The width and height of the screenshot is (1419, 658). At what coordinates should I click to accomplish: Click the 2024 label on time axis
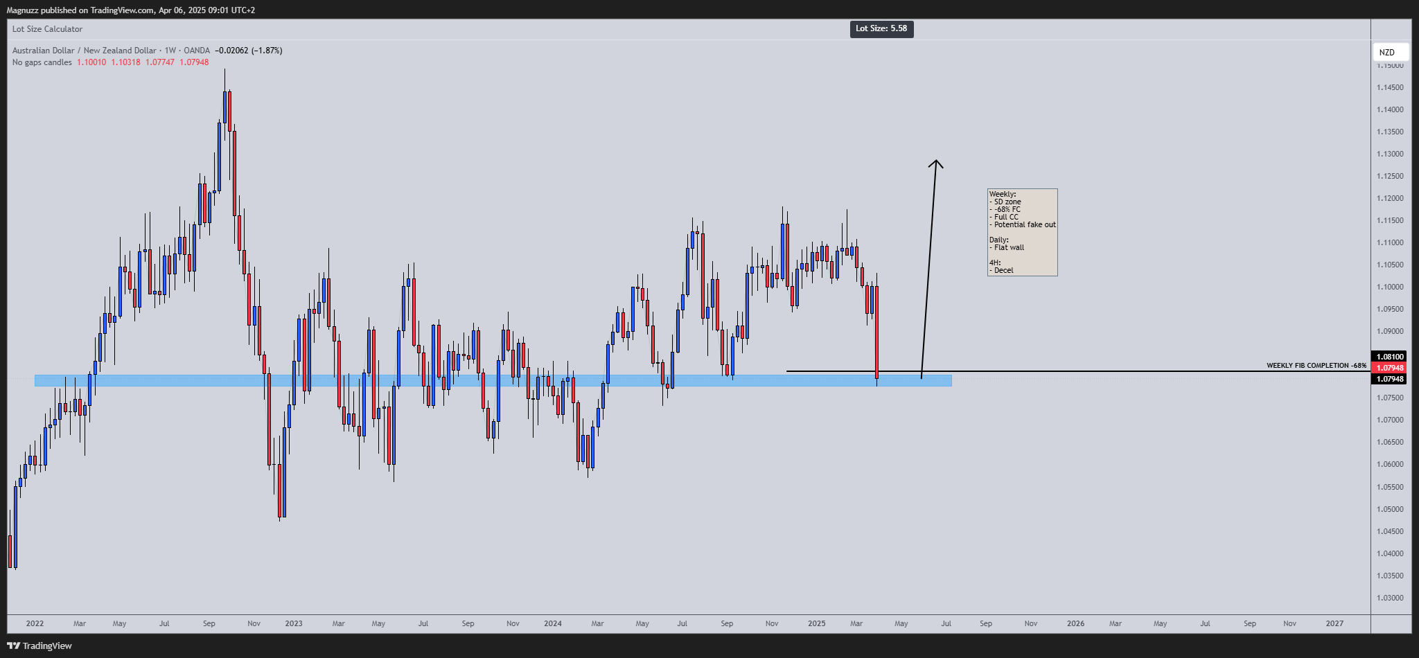click(x=553, y=623)
